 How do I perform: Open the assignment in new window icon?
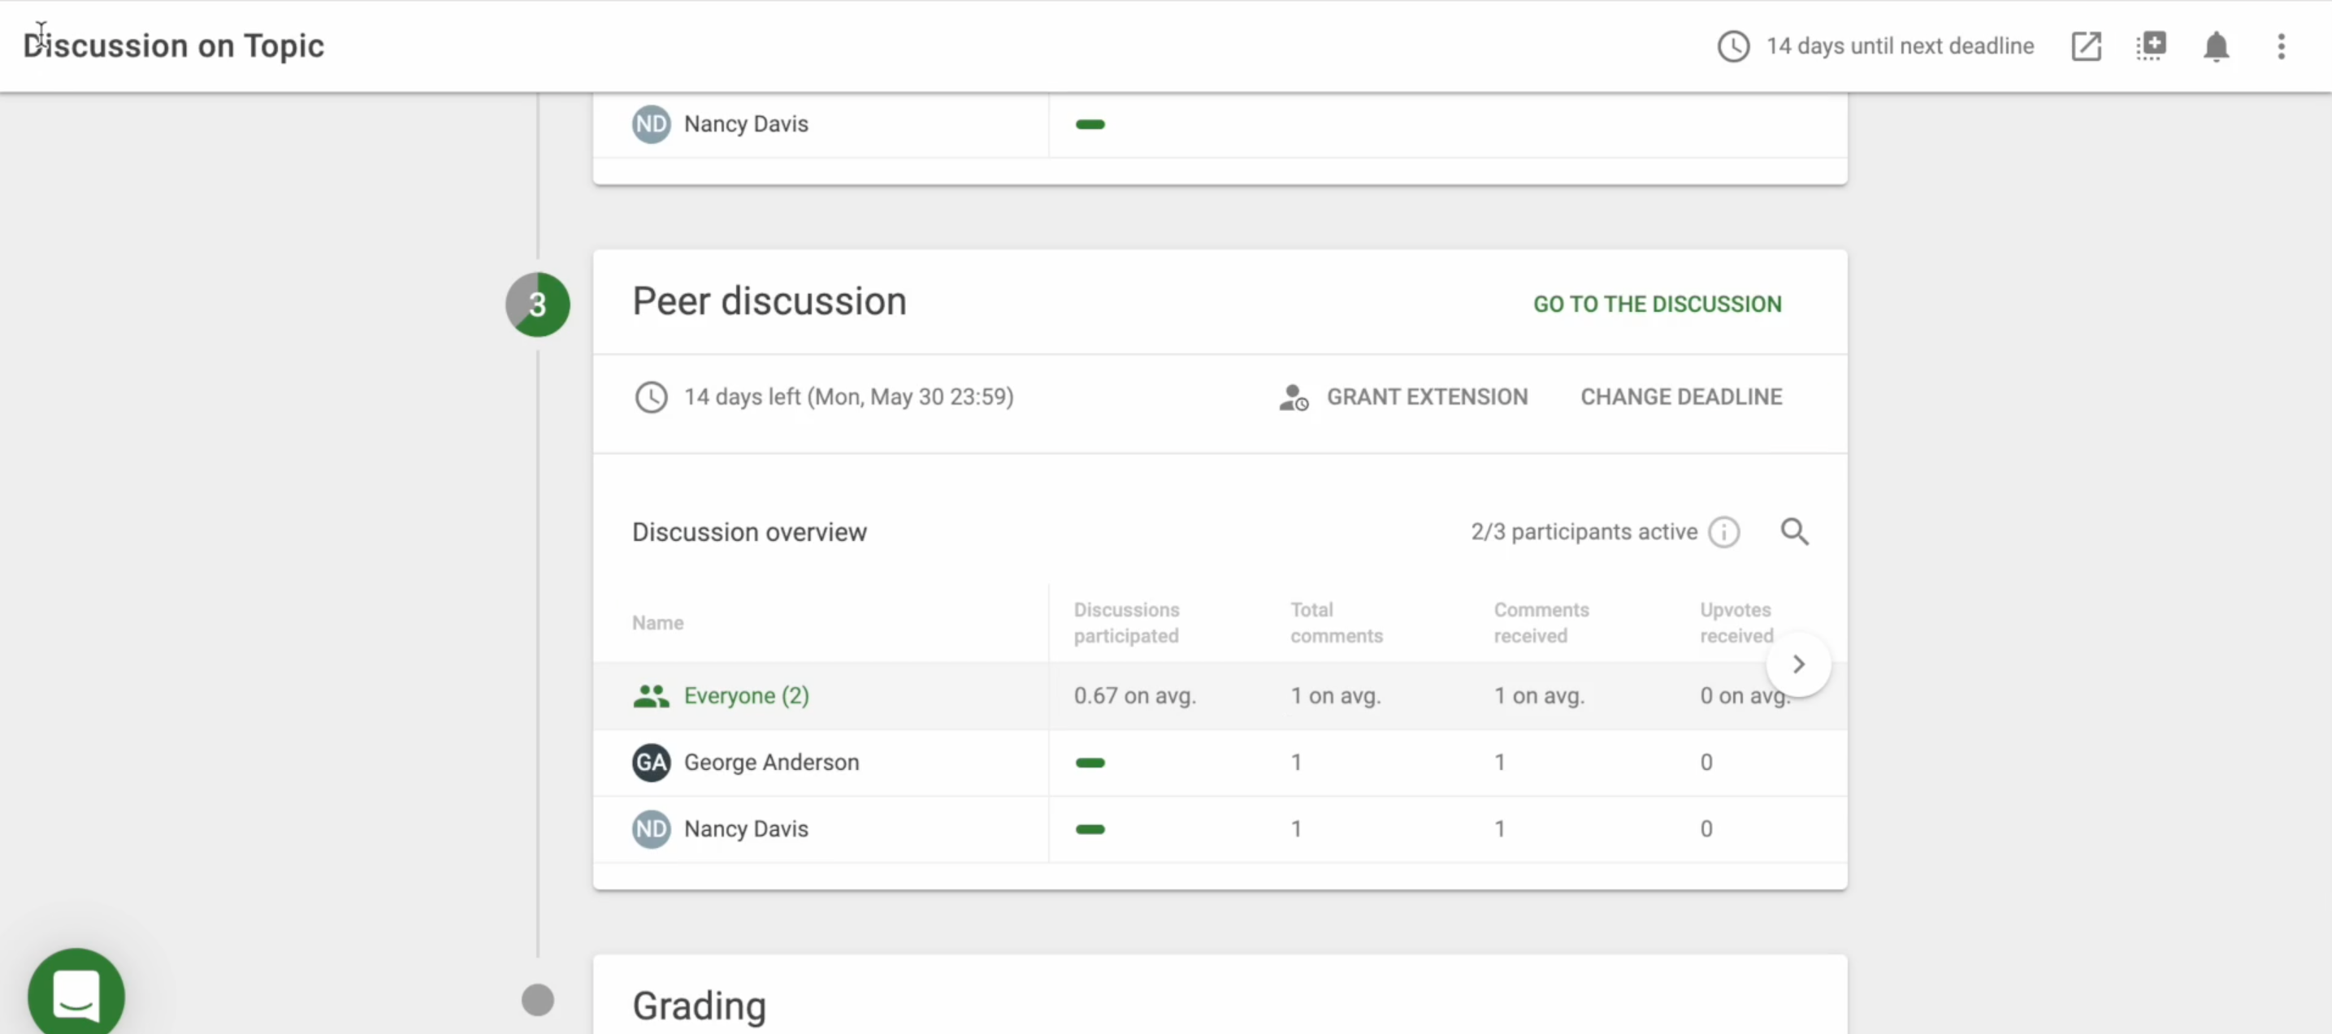(x=2086, y=46)
